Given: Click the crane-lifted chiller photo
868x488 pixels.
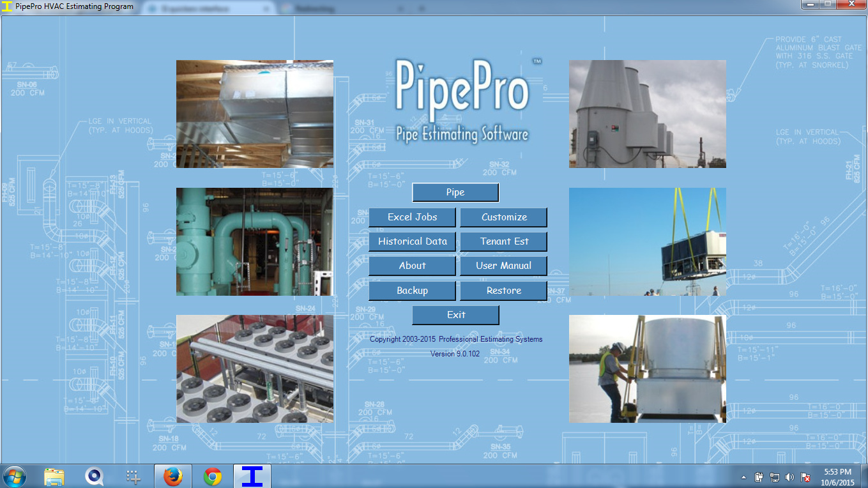Looking at the screenshot, I should tap(648, 241).
